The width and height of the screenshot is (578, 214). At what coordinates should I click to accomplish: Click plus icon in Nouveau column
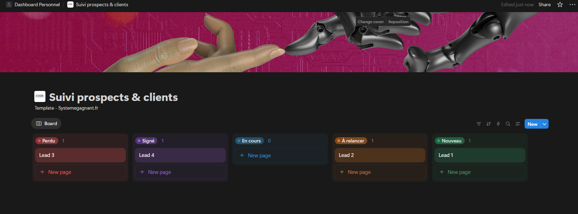tap(442, 172)
